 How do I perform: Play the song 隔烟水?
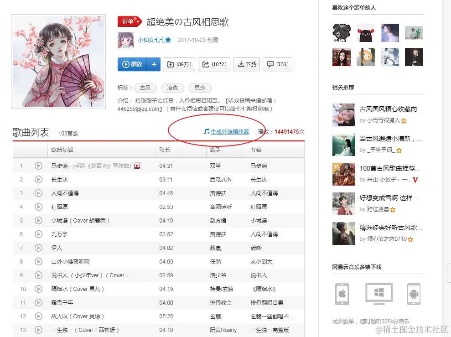38,289
